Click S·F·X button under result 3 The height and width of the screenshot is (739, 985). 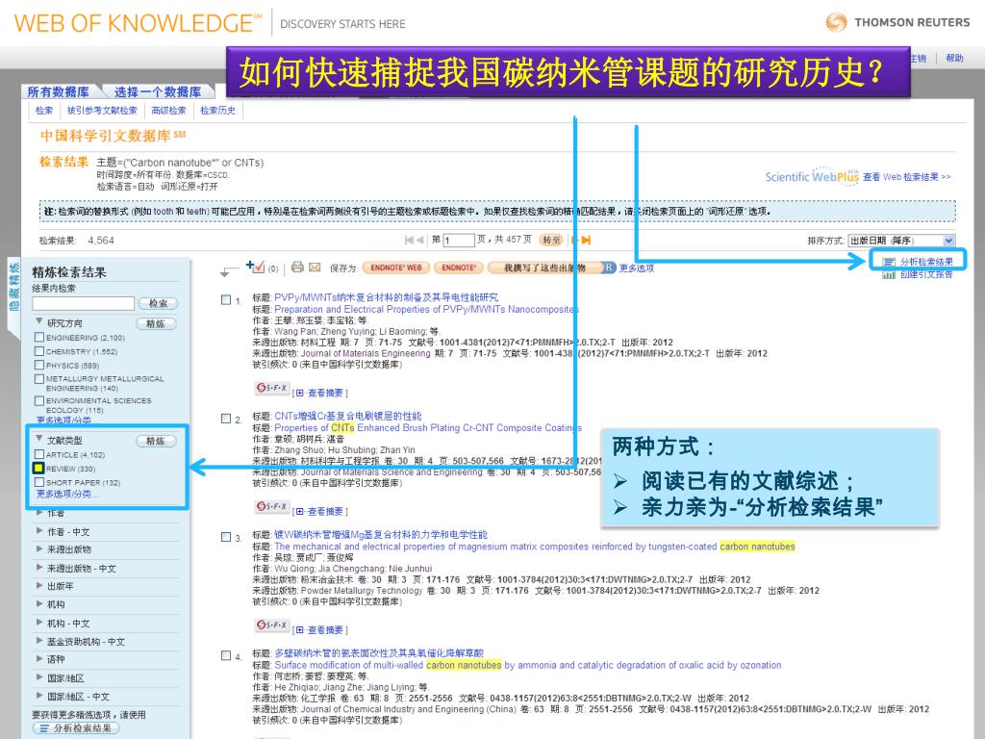tap(272, 625)
